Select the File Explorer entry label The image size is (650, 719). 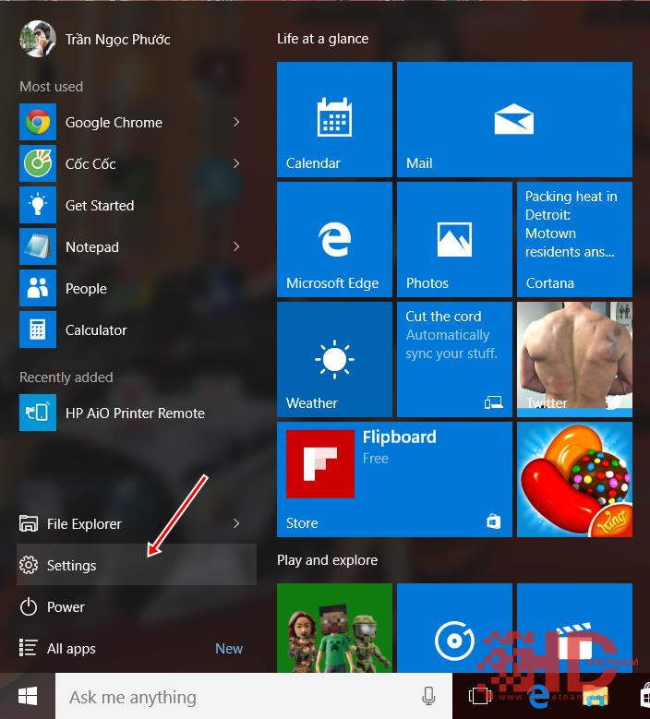(x=84, y=523)
